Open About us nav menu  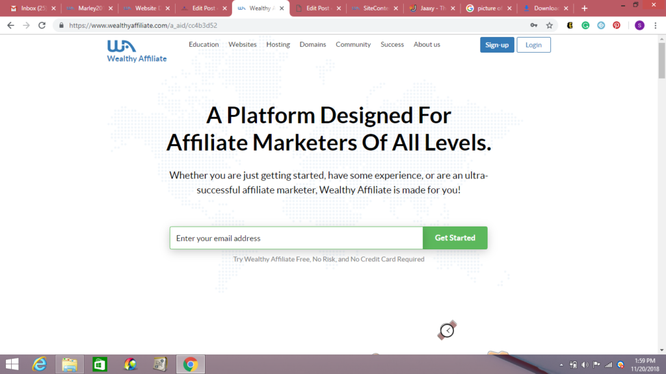(x=427, y=45)
